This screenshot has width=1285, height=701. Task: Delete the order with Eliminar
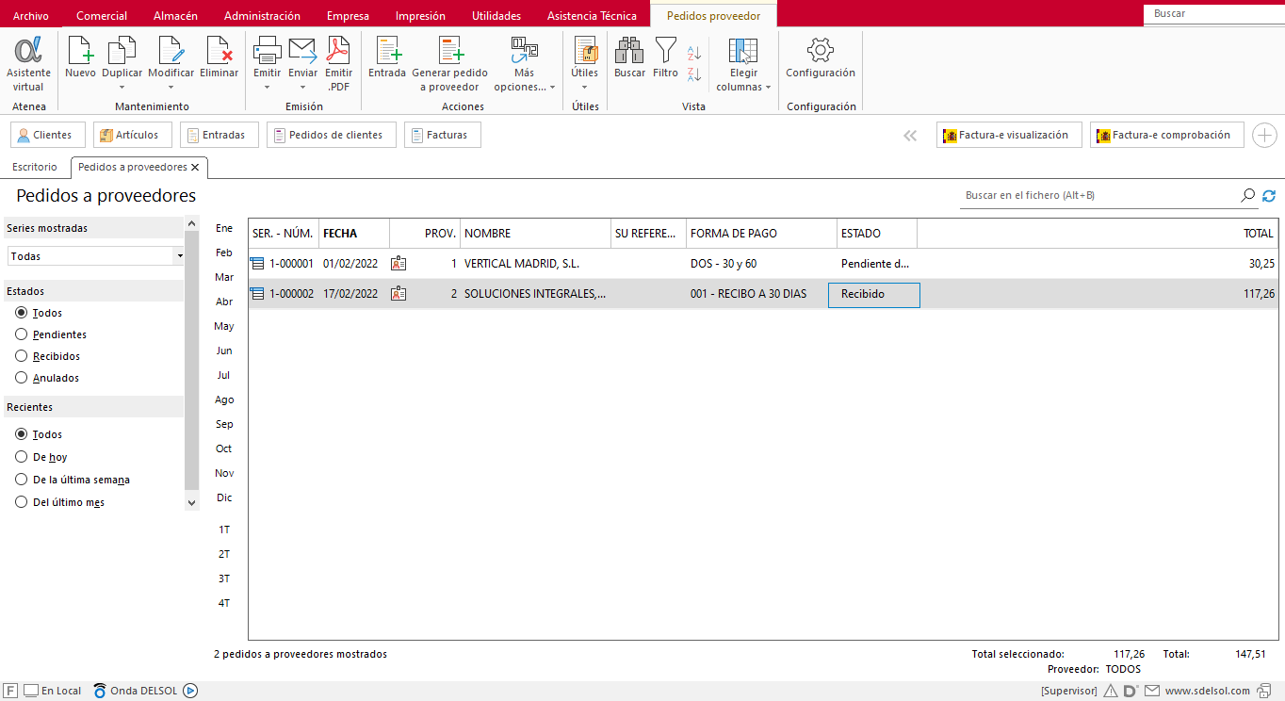[x=219, y=58]
